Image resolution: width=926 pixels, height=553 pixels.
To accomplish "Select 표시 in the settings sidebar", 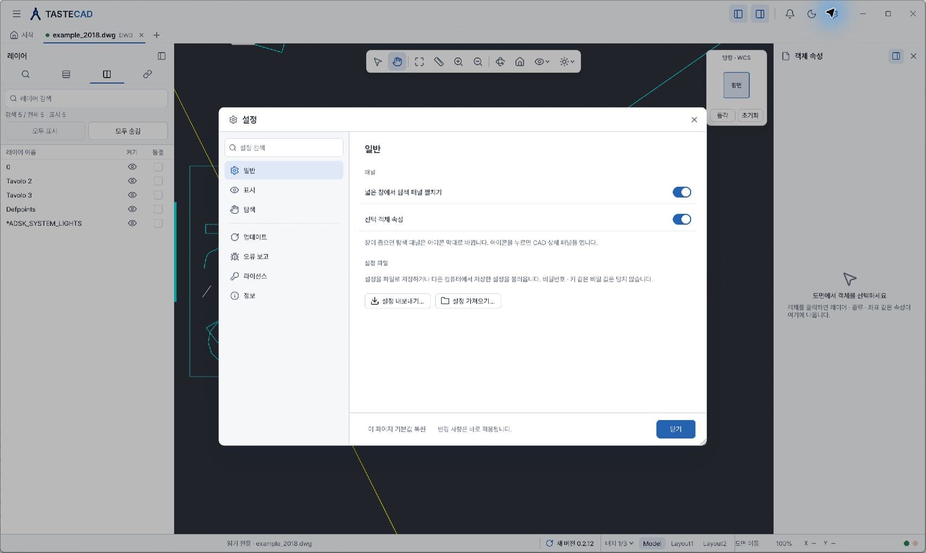I will [x=284, y=190].
